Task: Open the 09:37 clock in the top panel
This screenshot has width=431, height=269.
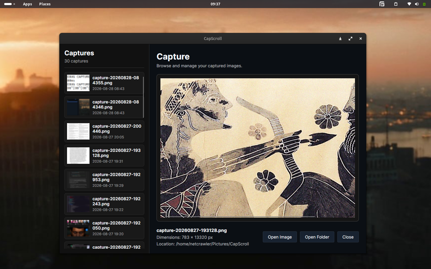Action: (215, 4)
